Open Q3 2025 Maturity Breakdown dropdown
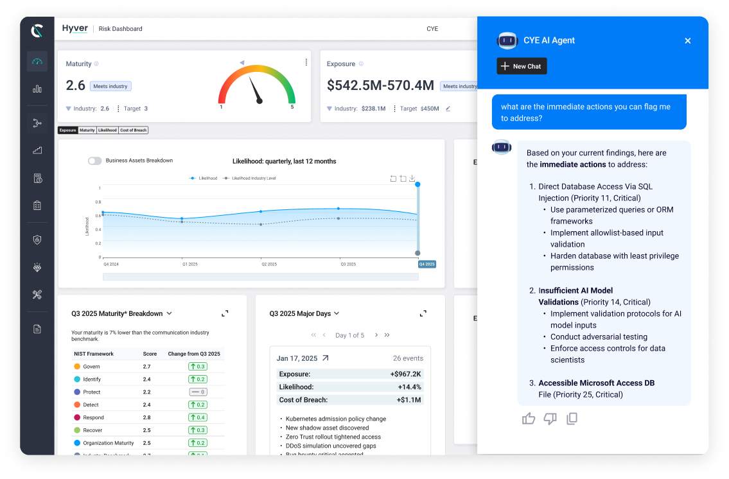This screenshot has height=479, width=729. [170, 313]
